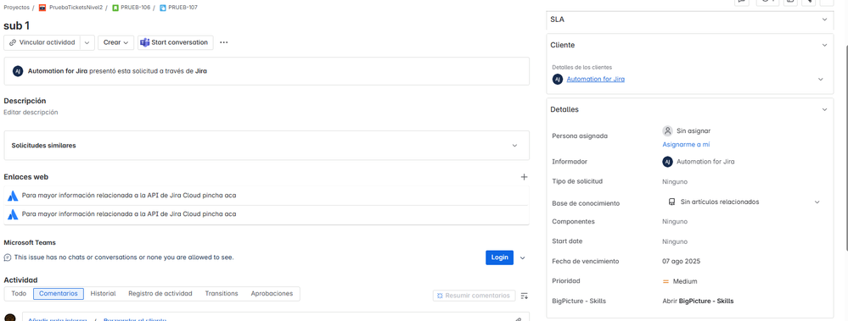Click the sort order icon beside Resumir comentarios
This screenshot has width=848, height=321.
point(524,296)
